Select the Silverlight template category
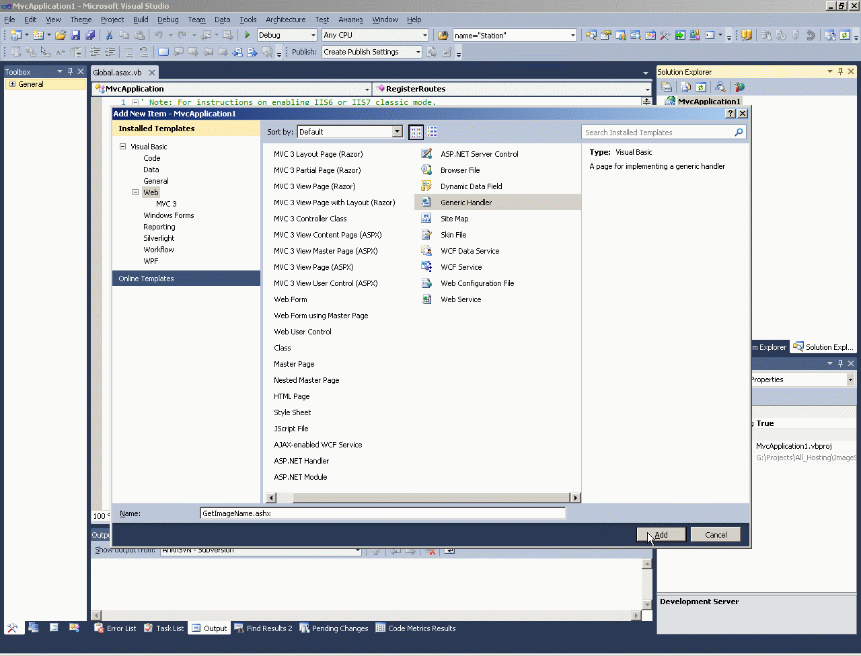 [159, 238]
